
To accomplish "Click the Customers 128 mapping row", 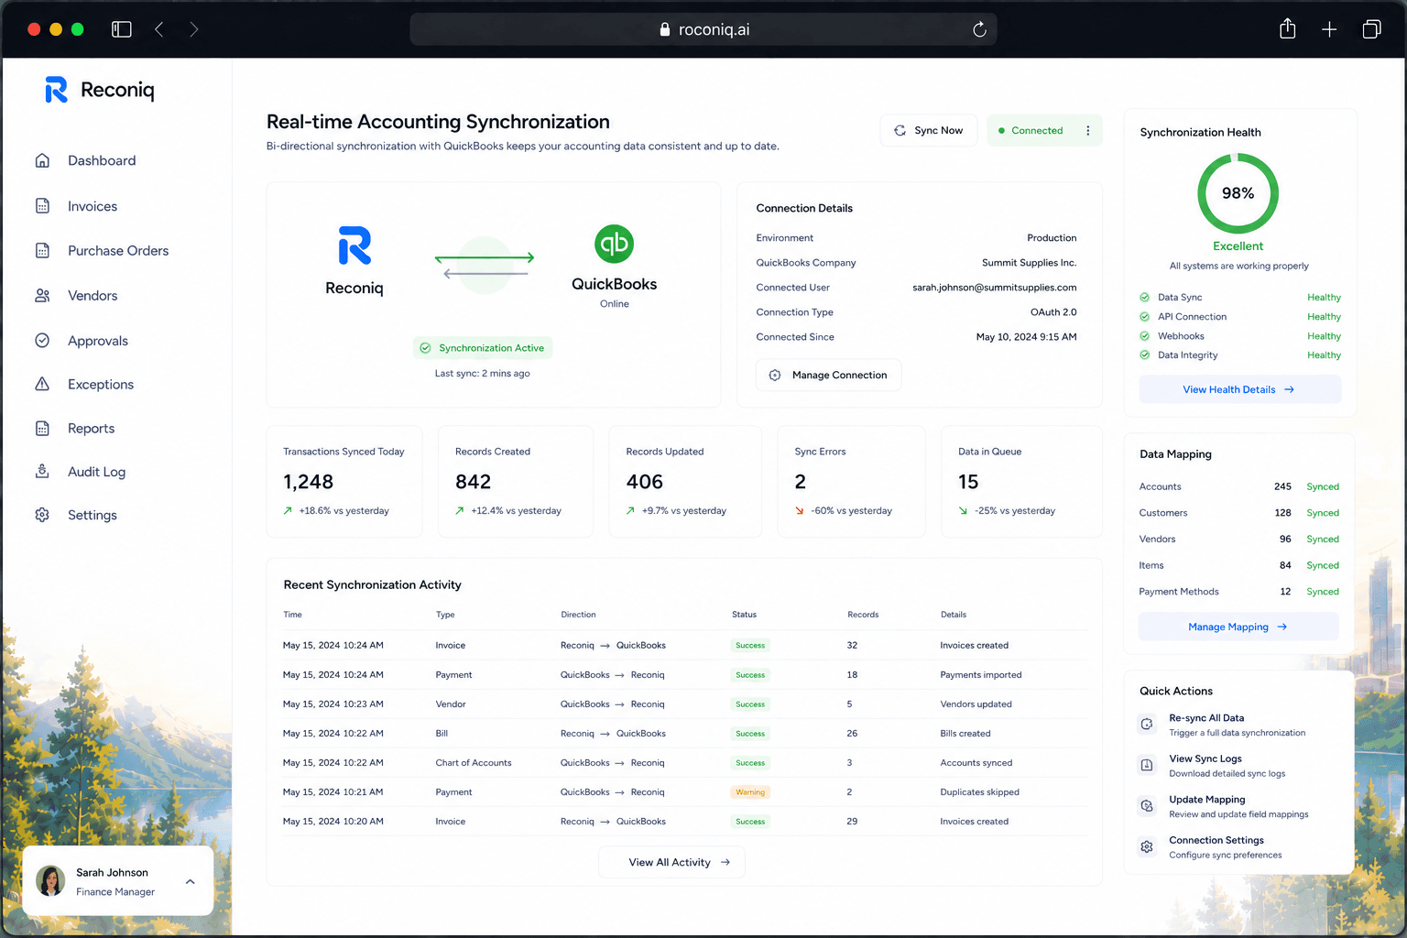I will 1239,513.
